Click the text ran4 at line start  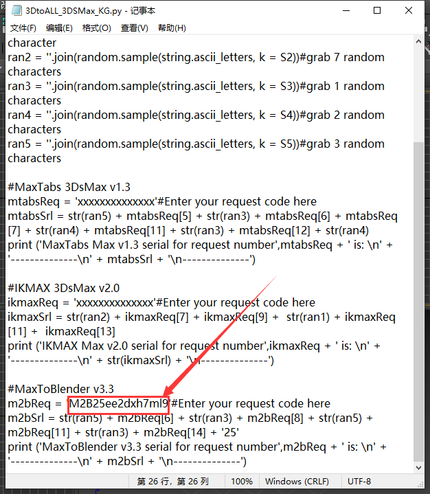(x=19, y=115)
